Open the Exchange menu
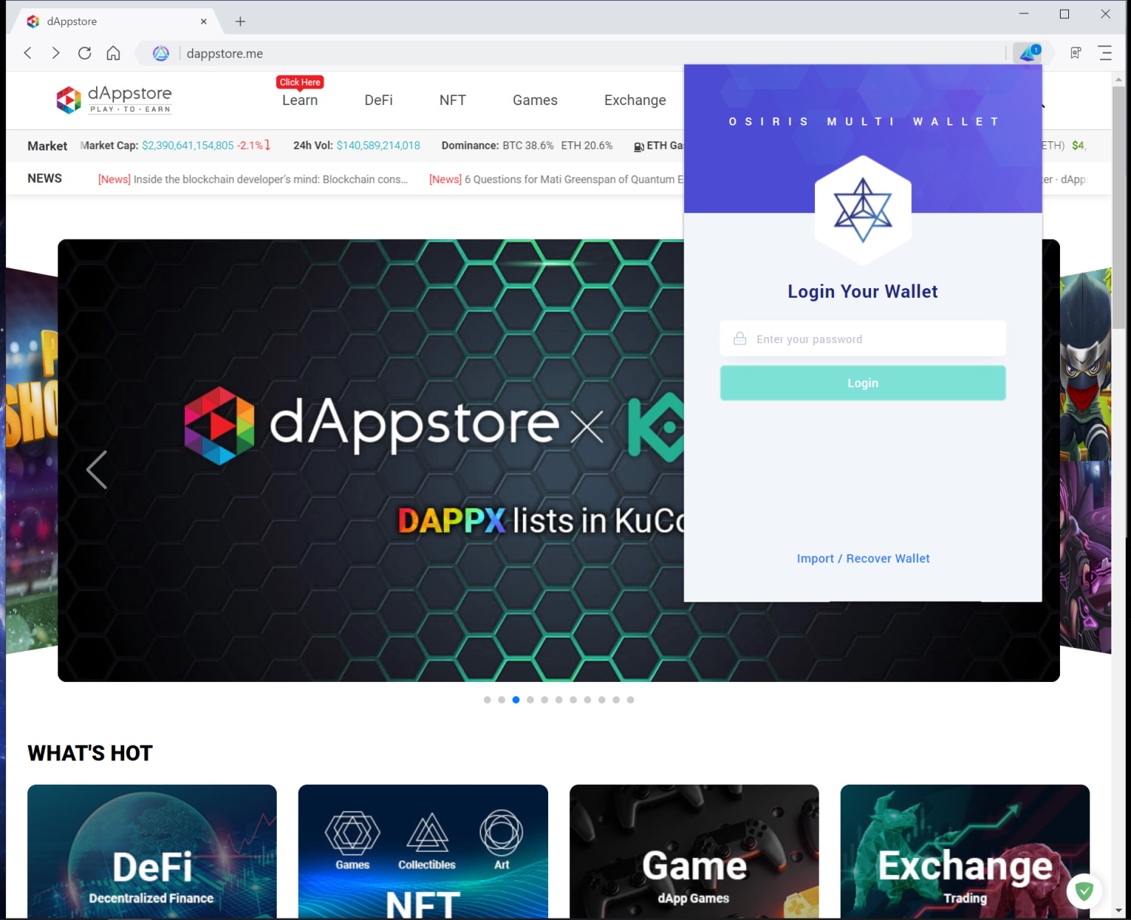This screenshot has height=920, width=1131. (635, 101)
